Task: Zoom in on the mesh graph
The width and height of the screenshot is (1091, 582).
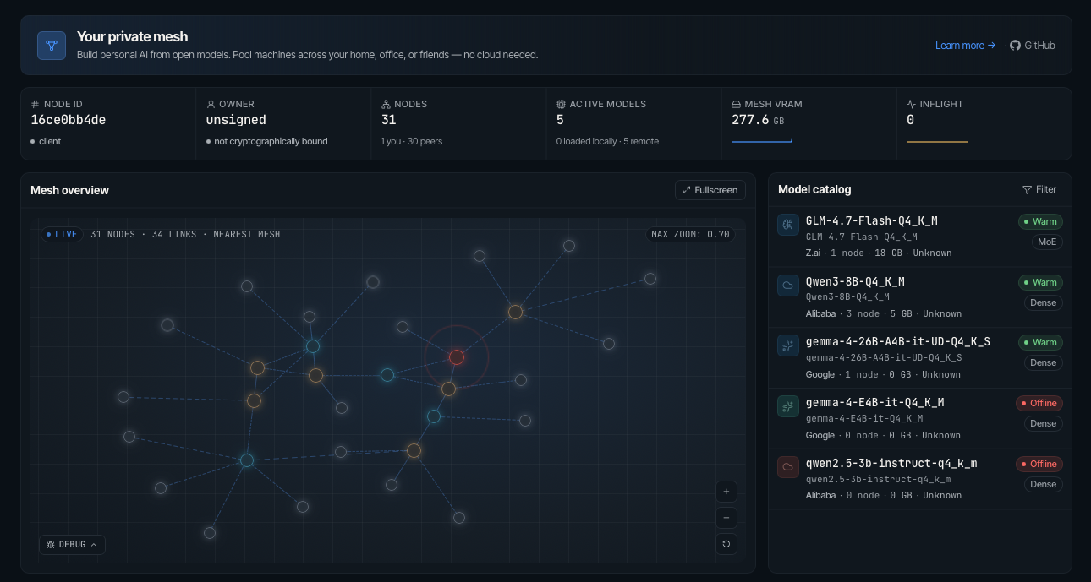Action: tap(726, 492)
